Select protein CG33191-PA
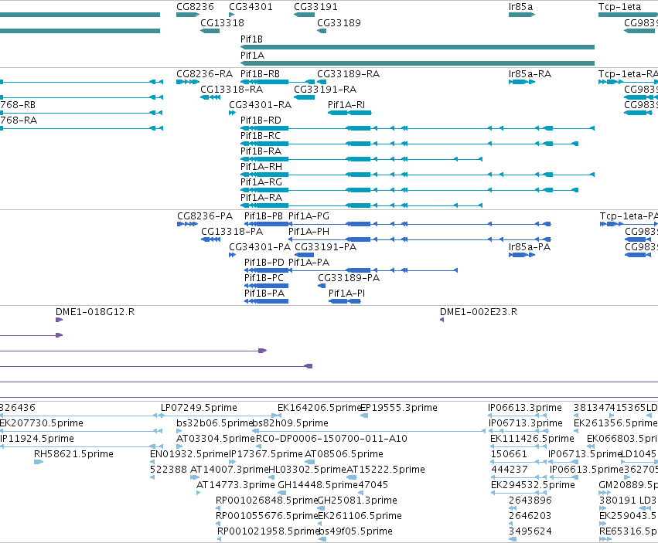The width and height of the screenshot is (658, 543). click(326, 247)
